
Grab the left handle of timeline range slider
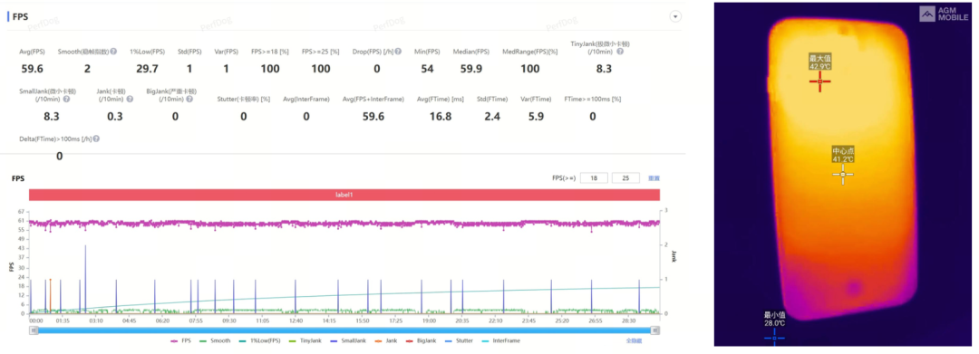33,330
